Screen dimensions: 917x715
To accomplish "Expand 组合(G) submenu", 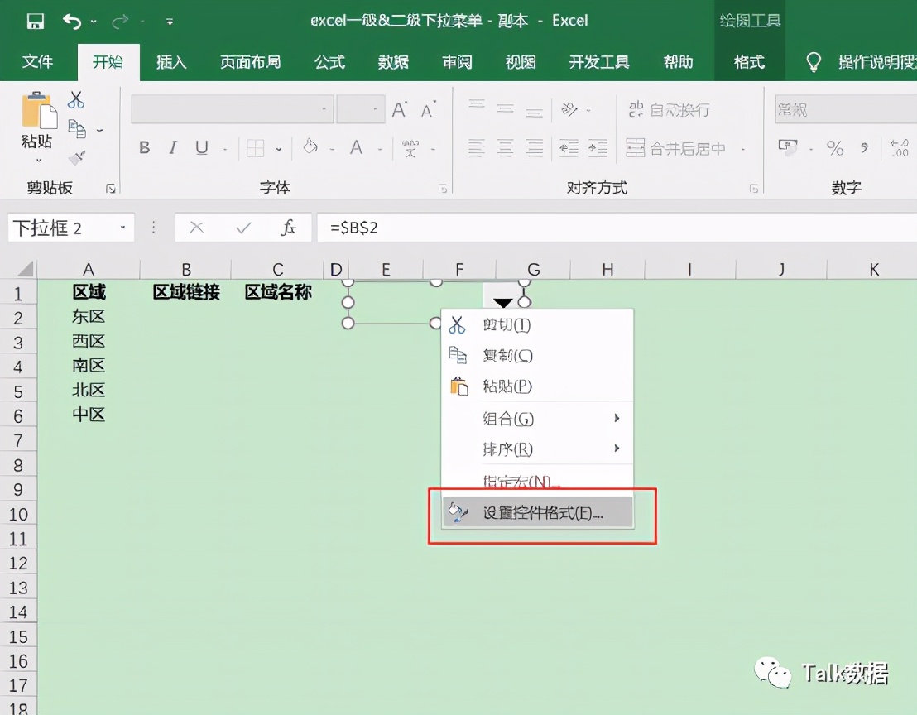I will tap(537, 419).
